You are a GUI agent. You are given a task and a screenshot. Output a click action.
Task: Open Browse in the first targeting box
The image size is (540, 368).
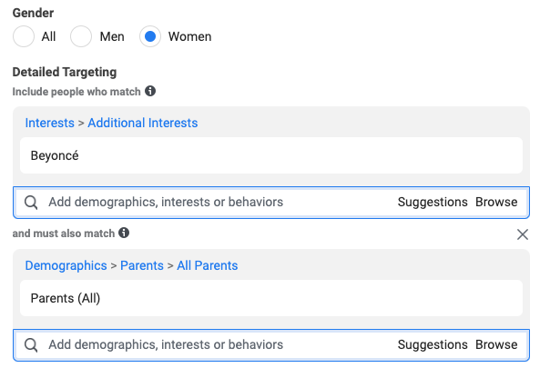496,202
